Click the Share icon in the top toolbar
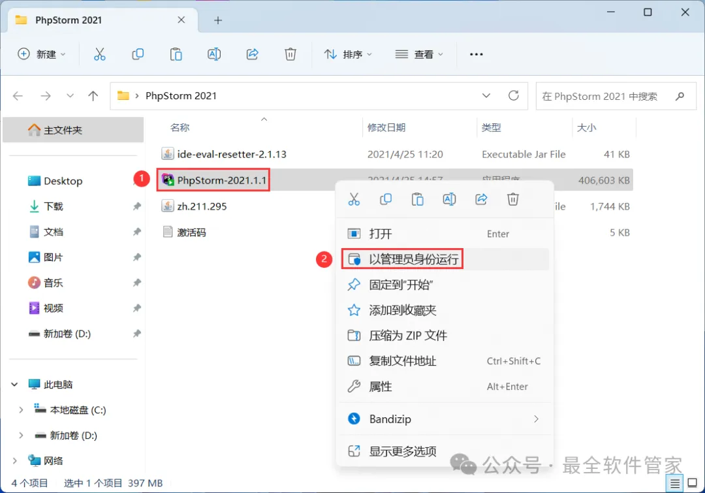Viewport: 705px width, 493px height. [252, 54]
